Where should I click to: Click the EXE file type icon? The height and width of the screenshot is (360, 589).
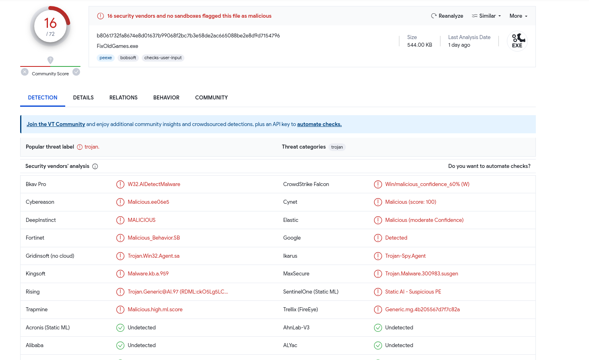pyautogui.click(x=517, y=41)
